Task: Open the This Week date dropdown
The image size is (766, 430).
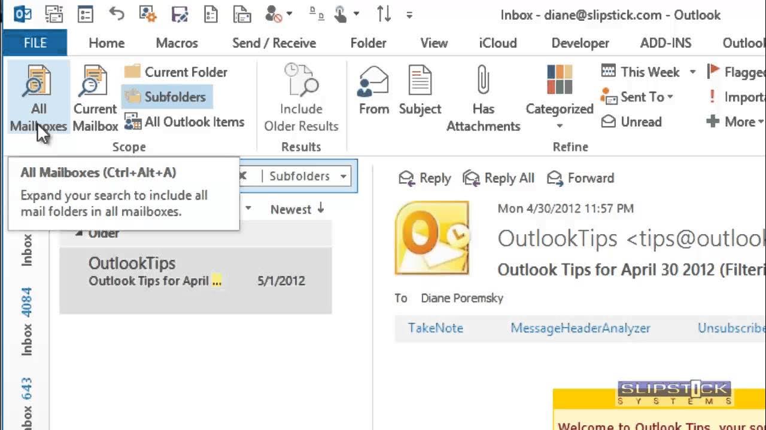Action: [649, 72]
